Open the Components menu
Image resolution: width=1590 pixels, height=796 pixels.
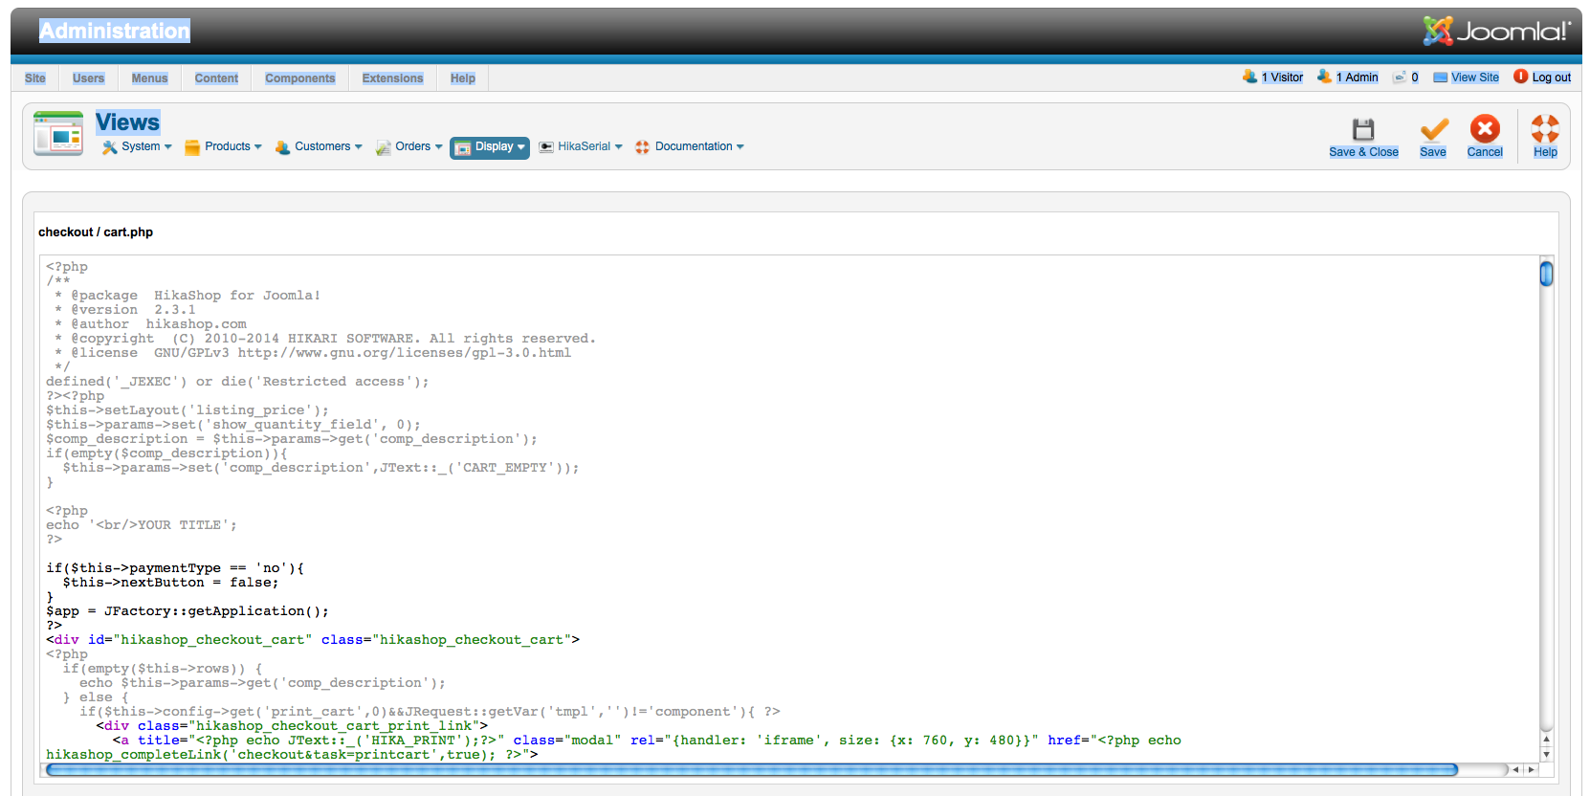click(300, 78)
